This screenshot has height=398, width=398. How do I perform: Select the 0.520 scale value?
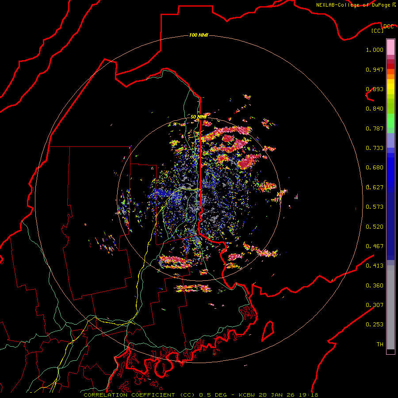pos(375,227)
